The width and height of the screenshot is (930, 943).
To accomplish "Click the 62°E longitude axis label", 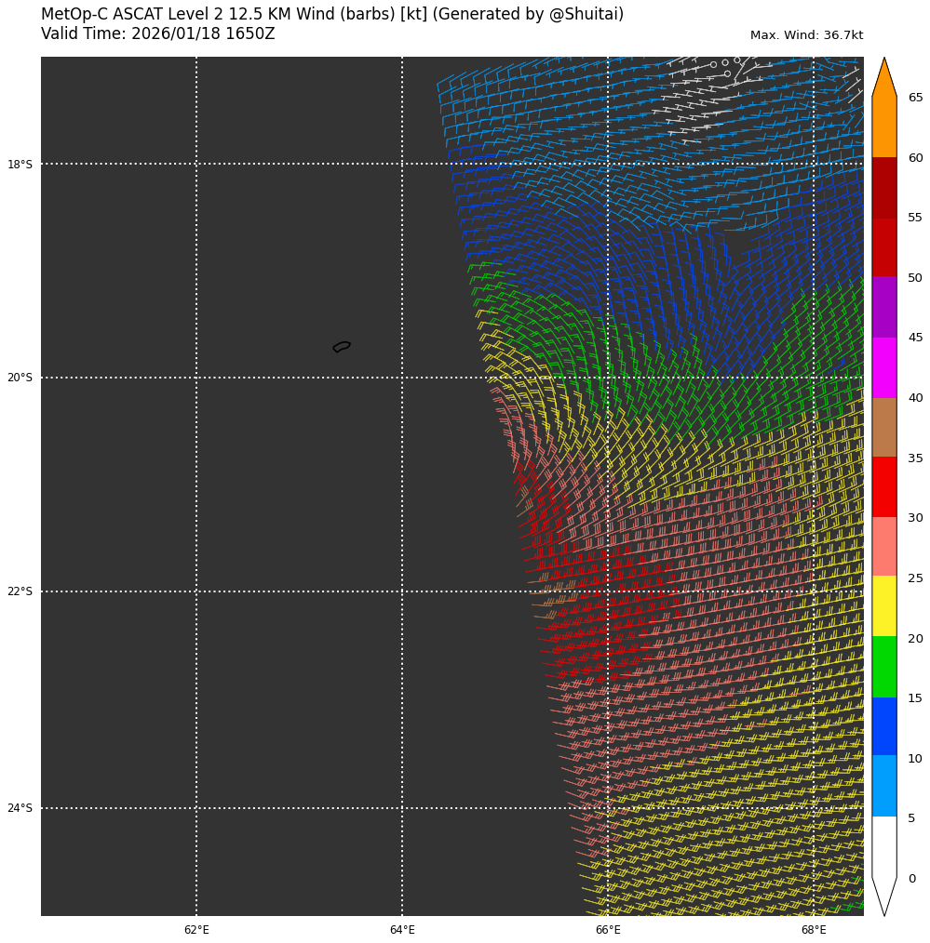I will tap(196, 929).
